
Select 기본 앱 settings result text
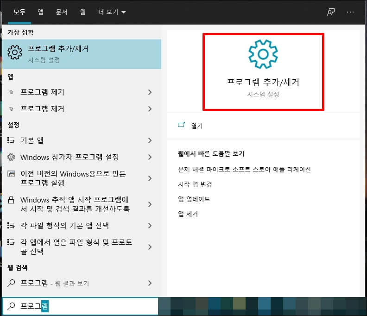[x=32, y=140]
